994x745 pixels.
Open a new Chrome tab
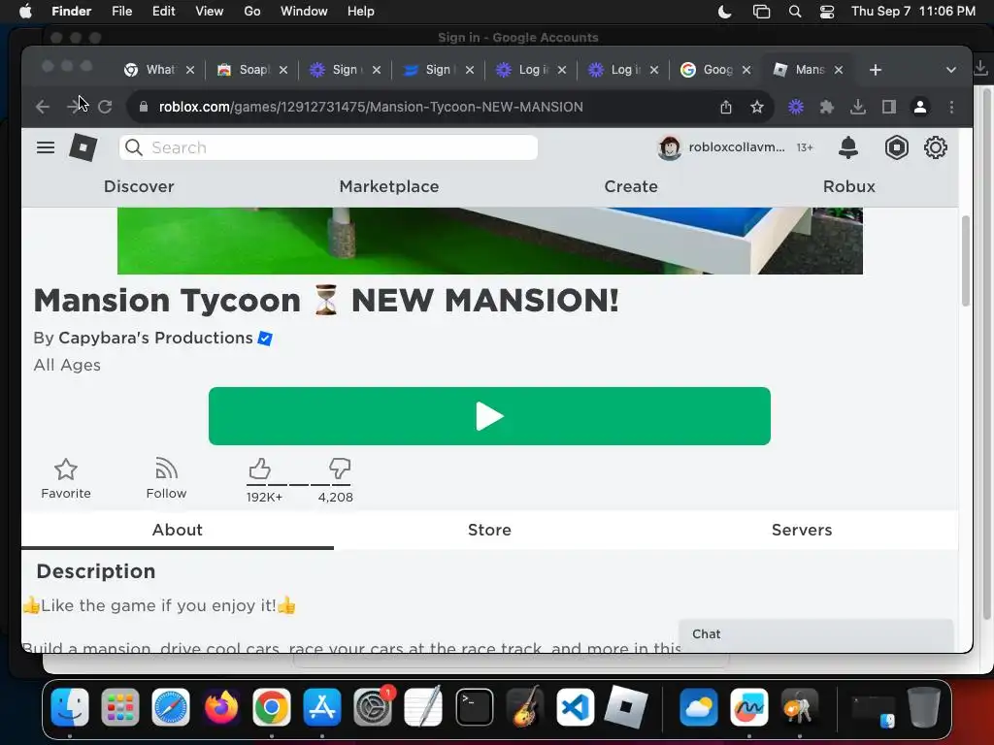pyautogui.click(x=876, y=70)
